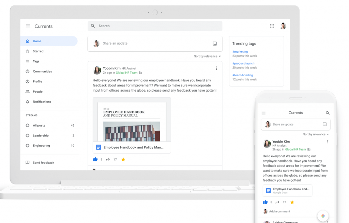Open the #team-bonding trending tag
The height and width of the screenshot is (223, 349).
pos(243,75)
